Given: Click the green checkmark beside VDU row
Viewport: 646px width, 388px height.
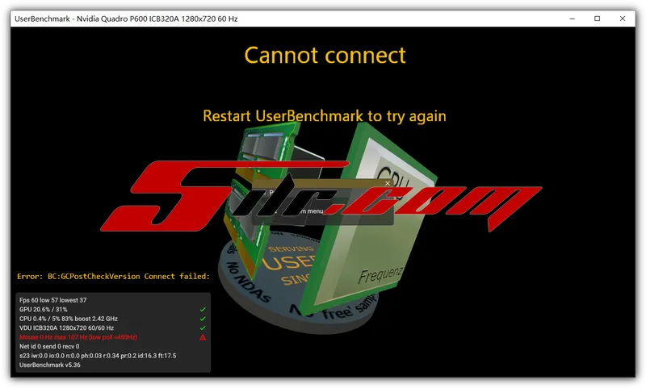Looking at the screenshot, I should click(203, 328).
